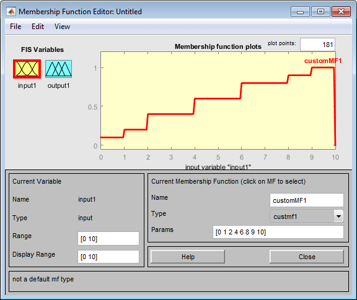Close the window with the red X

click(341, 12)
